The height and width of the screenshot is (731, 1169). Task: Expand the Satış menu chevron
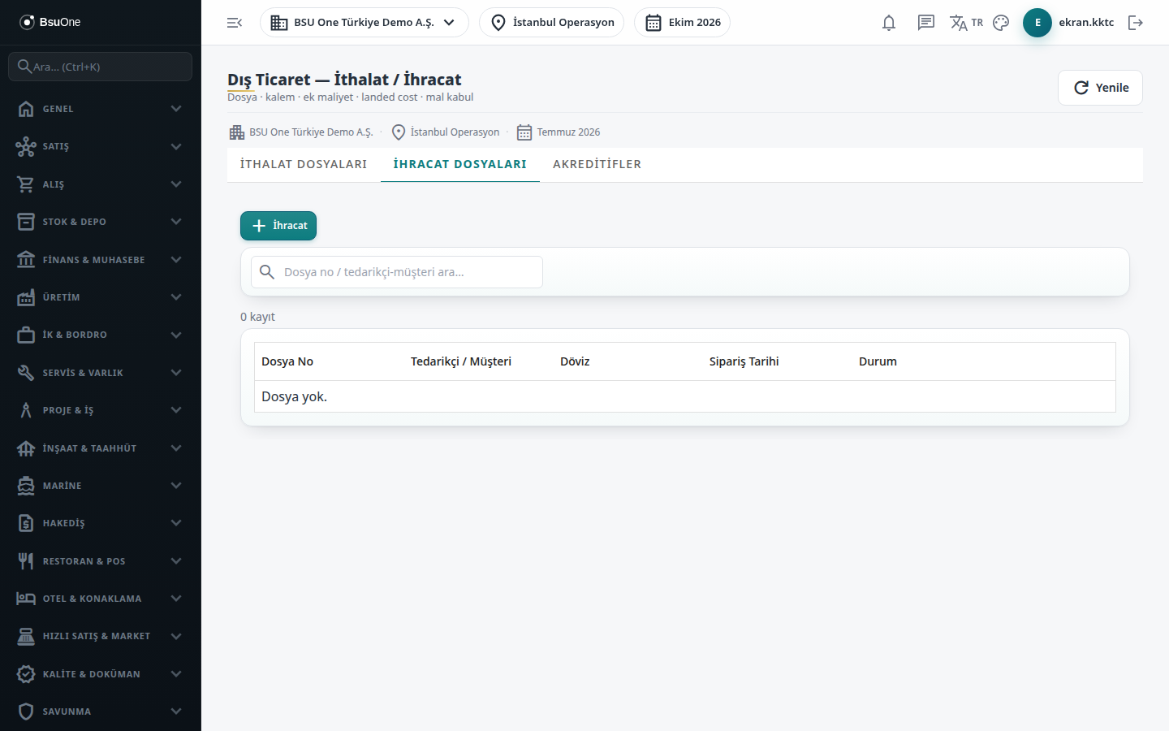tap(176, 146)
